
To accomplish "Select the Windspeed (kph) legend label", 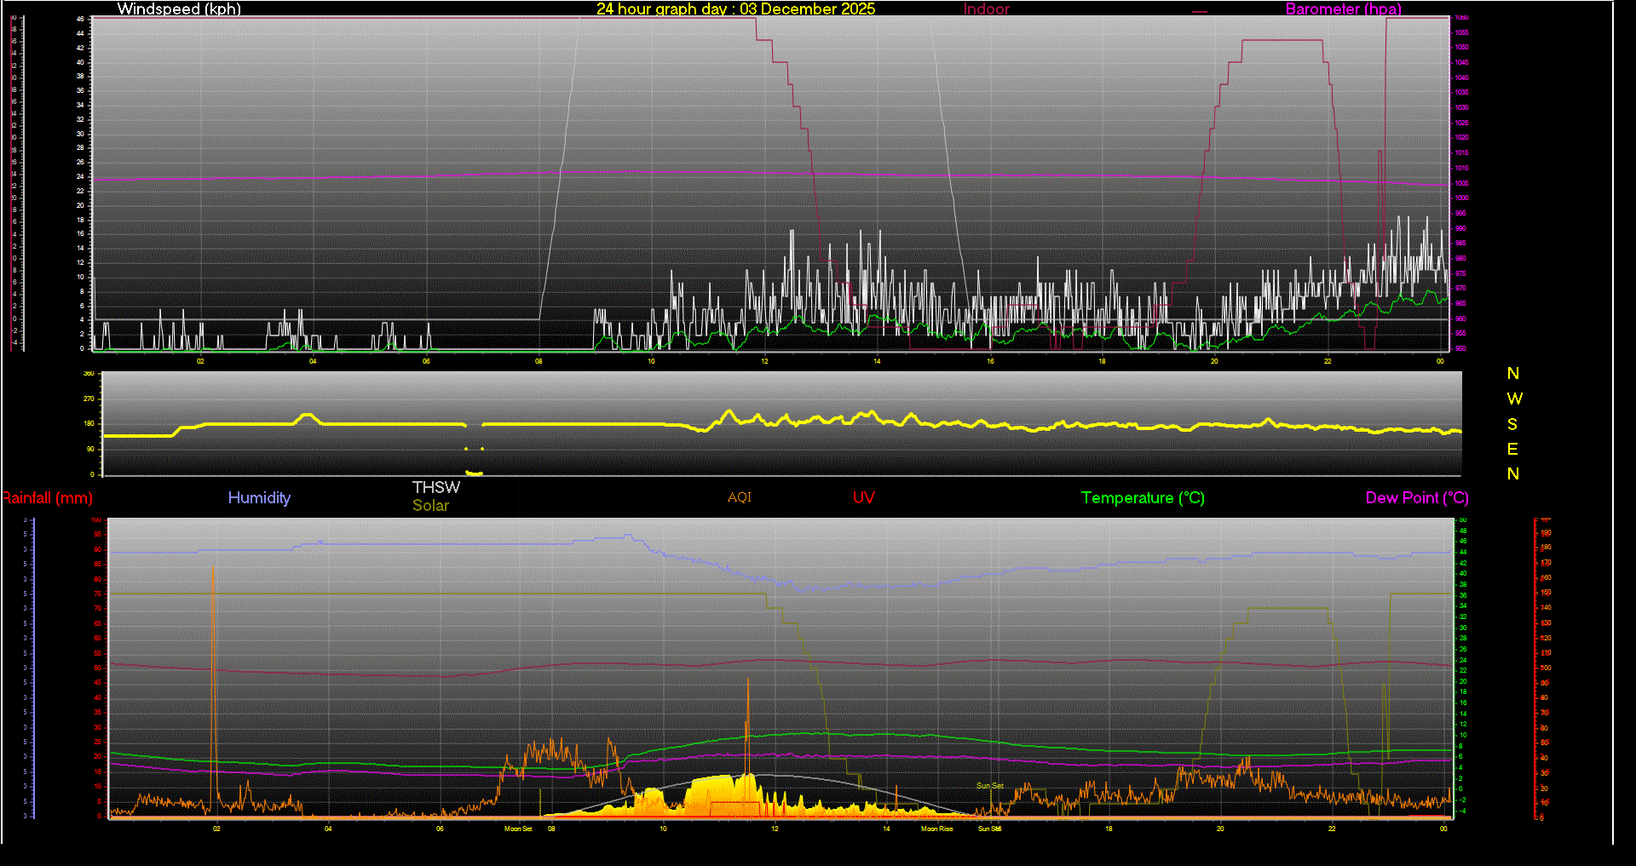I will 179,9.
